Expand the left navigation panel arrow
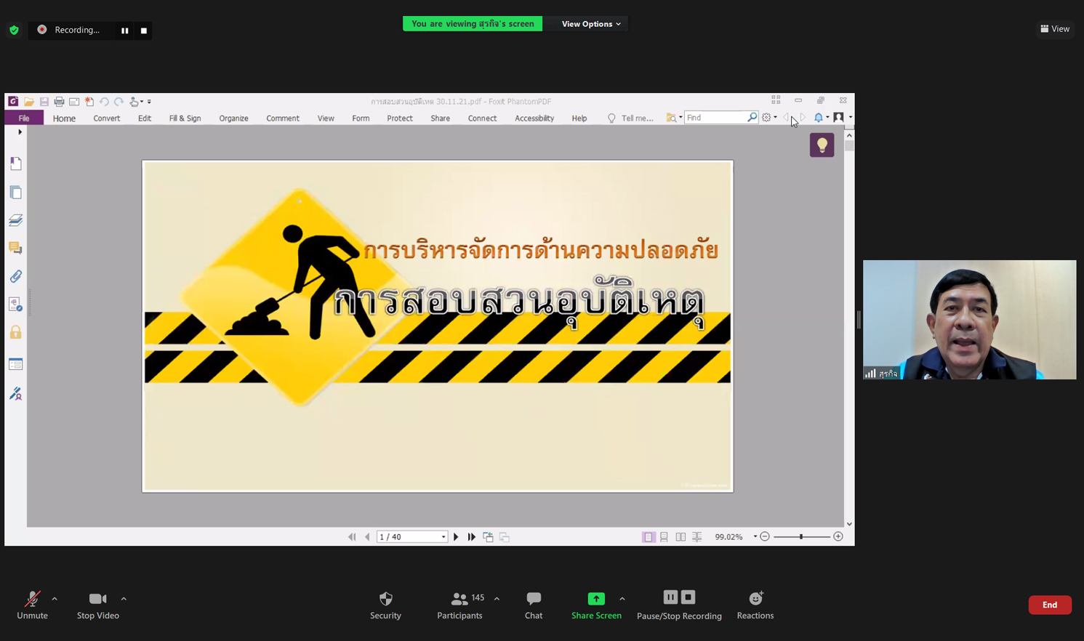Viewport: 1084px width, 641px height. (20, 132)
